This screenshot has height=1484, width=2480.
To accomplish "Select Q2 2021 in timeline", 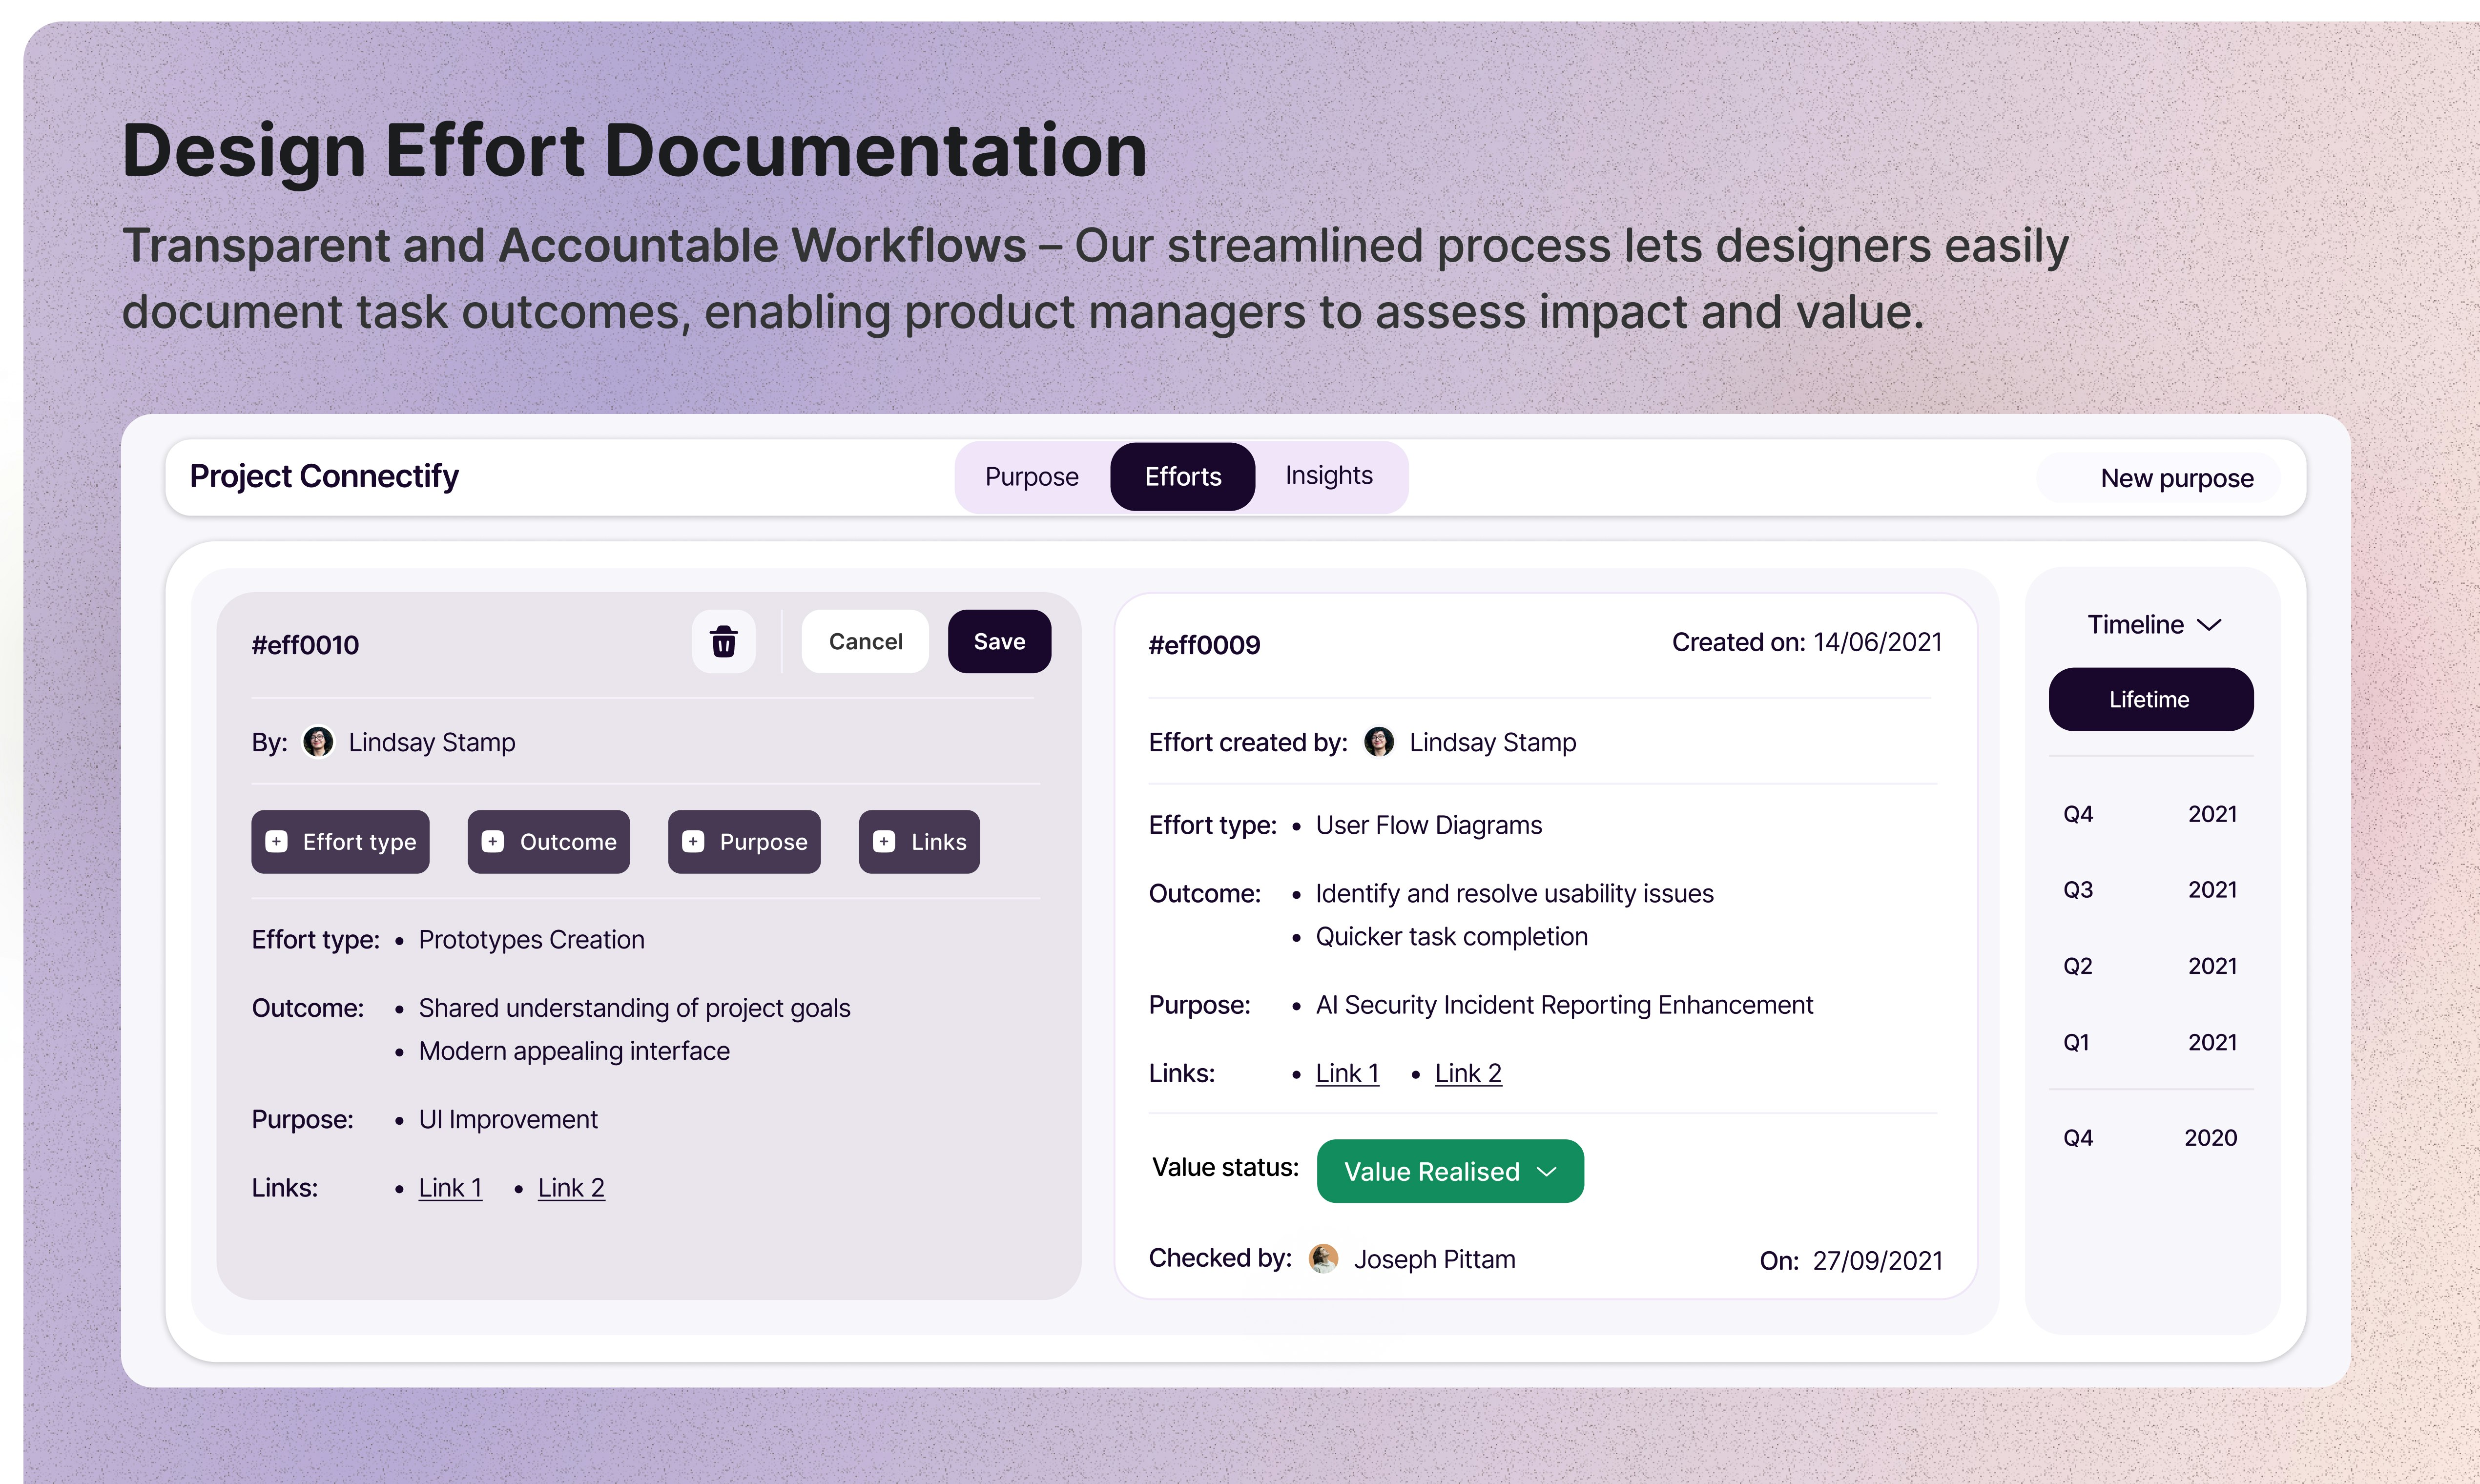I will [2150, 966].
